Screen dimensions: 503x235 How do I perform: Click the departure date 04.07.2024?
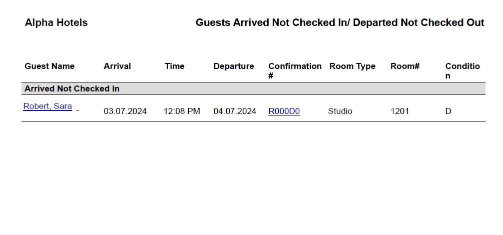point(235,111)
